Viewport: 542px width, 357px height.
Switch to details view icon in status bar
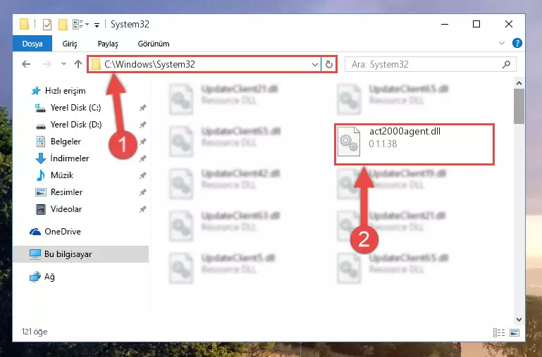499,332
